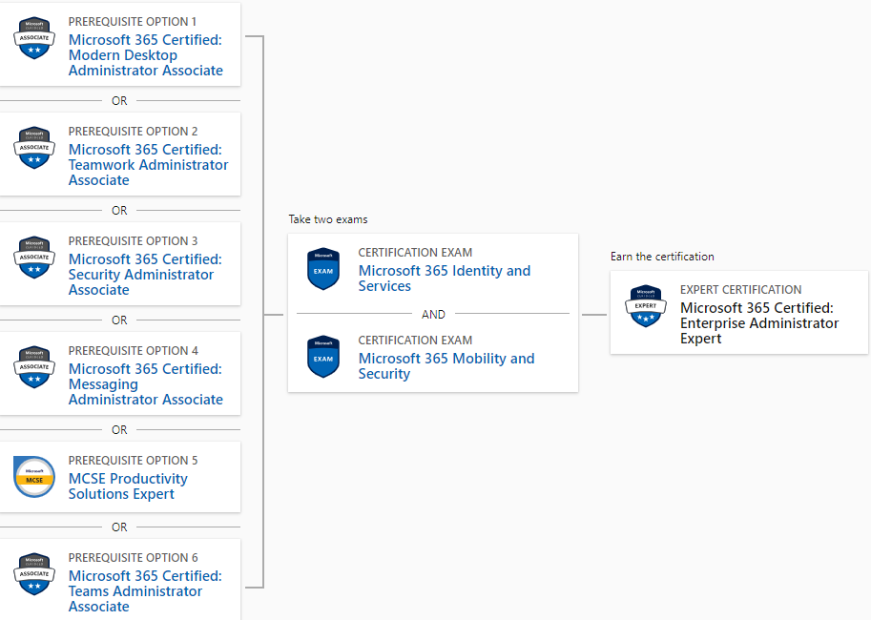The height and width of the screenshot is (620, 871).
Task: Click 'CERTIFICATION EXAM' label above Identity and Services
Action: (415, 252)
